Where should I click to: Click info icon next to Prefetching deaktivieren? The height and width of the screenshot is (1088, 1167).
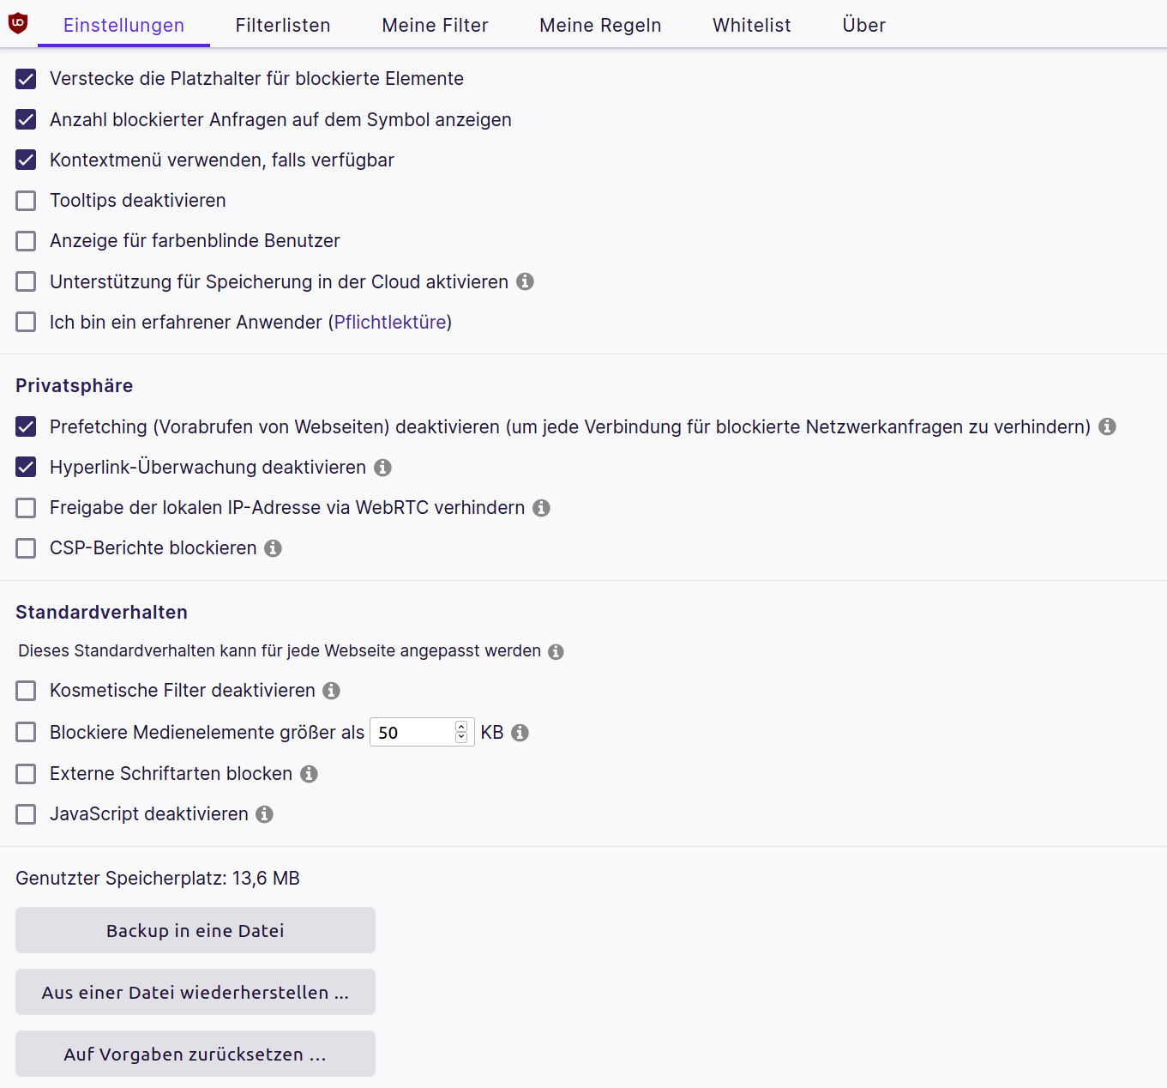point(1108,426)
